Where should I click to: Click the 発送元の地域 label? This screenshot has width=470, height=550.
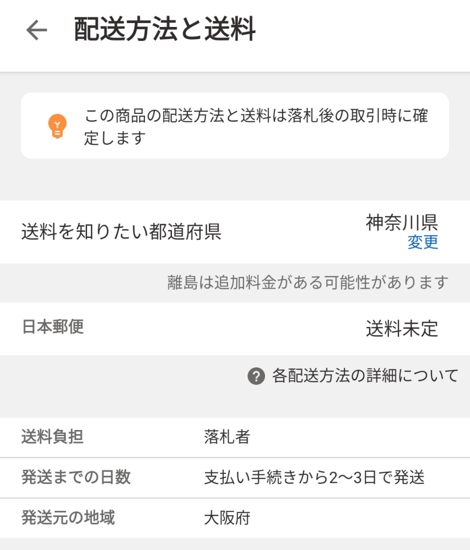pos(68,518)
